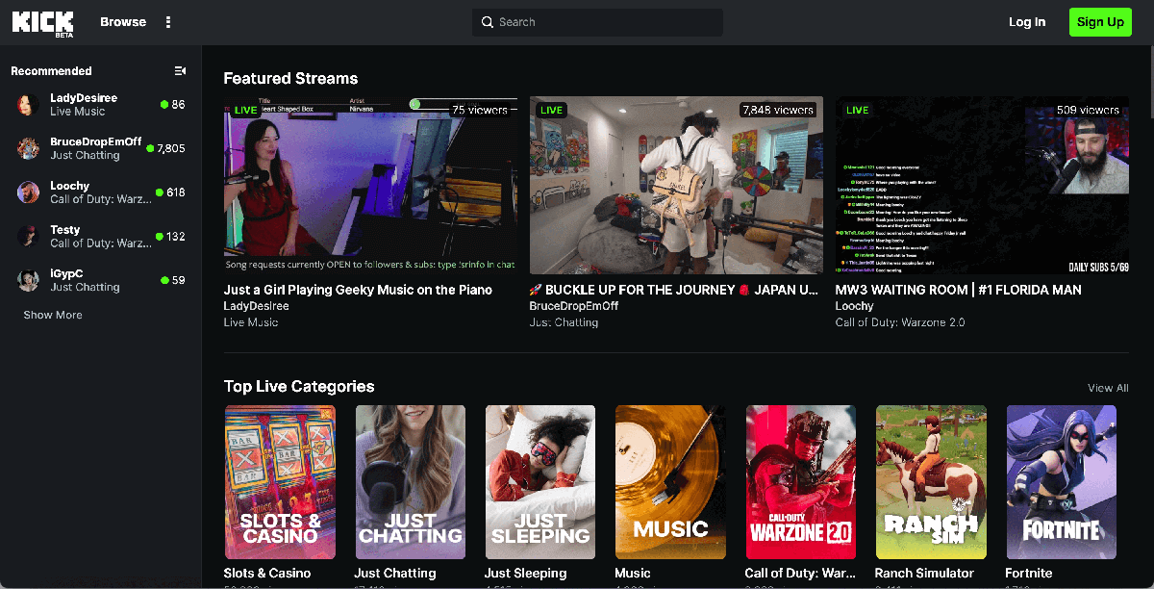The height and width of the screenshot is (589, 1154).
Task: Expand the channel list with Show More
Action: 52,315
